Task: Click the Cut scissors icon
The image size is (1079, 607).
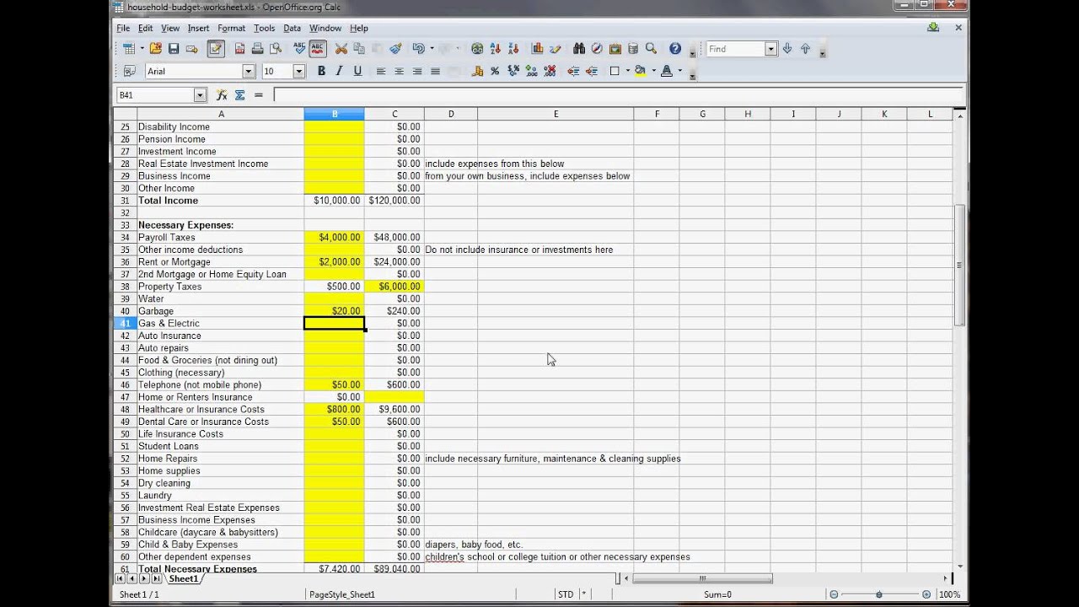Action: tap(341, 49)
